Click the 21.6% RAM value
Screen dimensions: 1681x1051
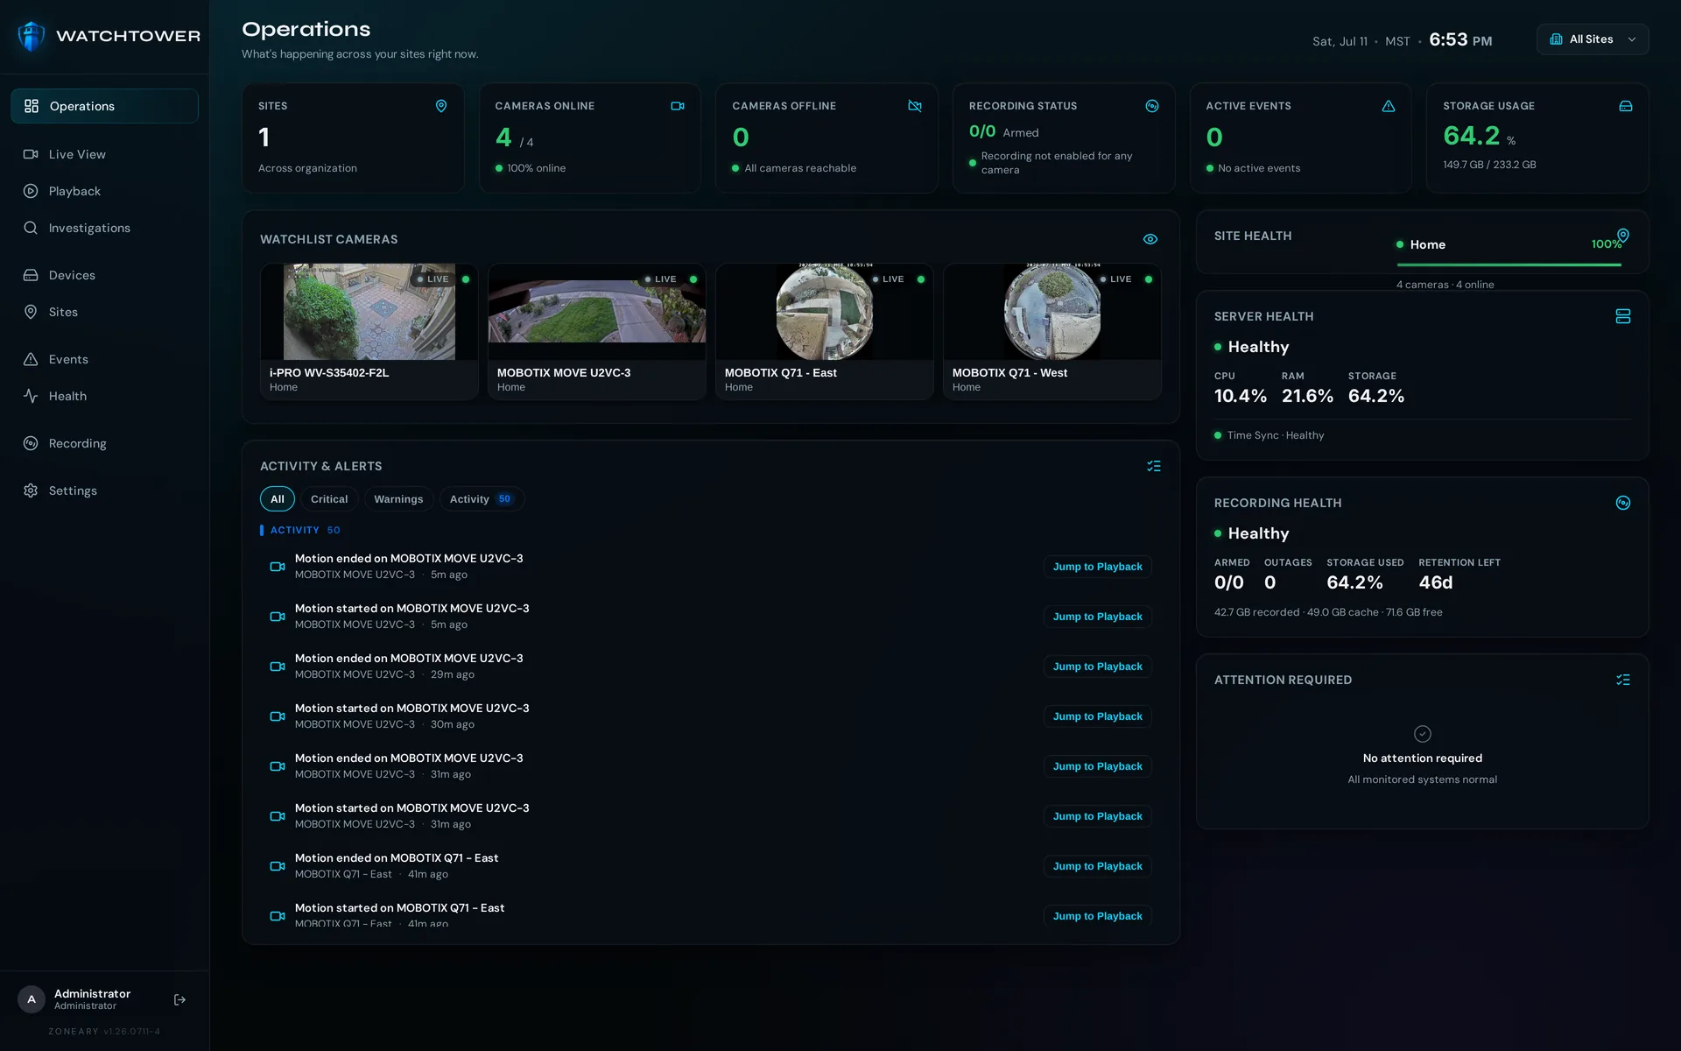click(x=1308, y=396)
